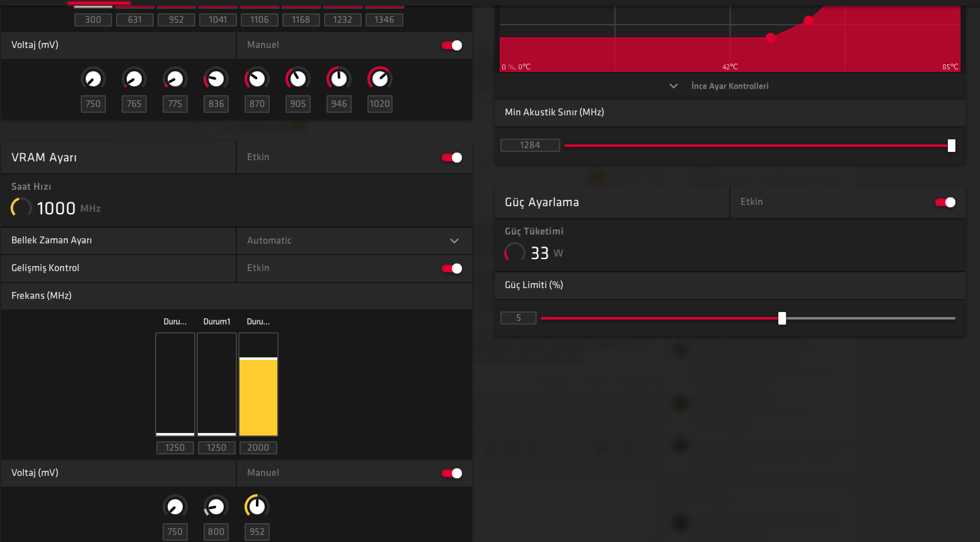The height and width of the screenshot is (542, 980).
Task: Click the "Saat Hızı" label
Action: [x=32, y=187]
